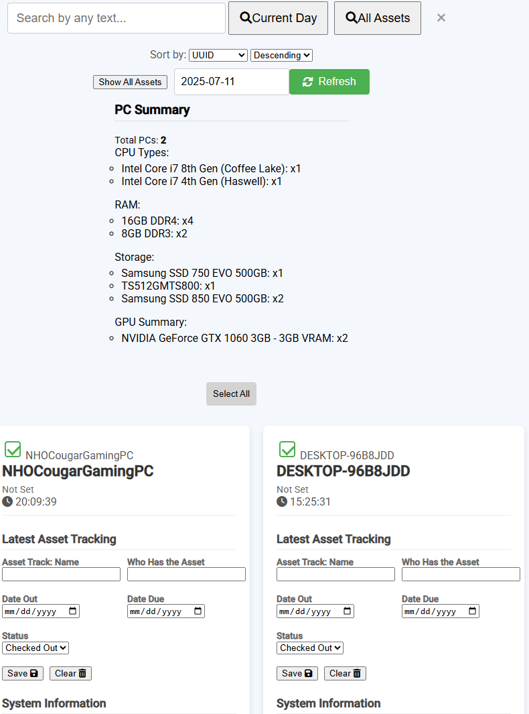Toggle the DESKTOP-96B8JDD selection checkbox
Image resolution: width=529 pixels, height=714 pixels.
point(287,449)
